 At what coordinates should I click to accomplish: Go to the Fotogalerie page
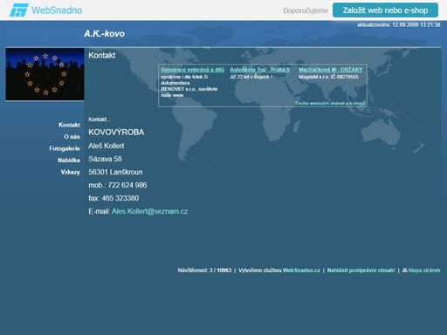[65, 148]
